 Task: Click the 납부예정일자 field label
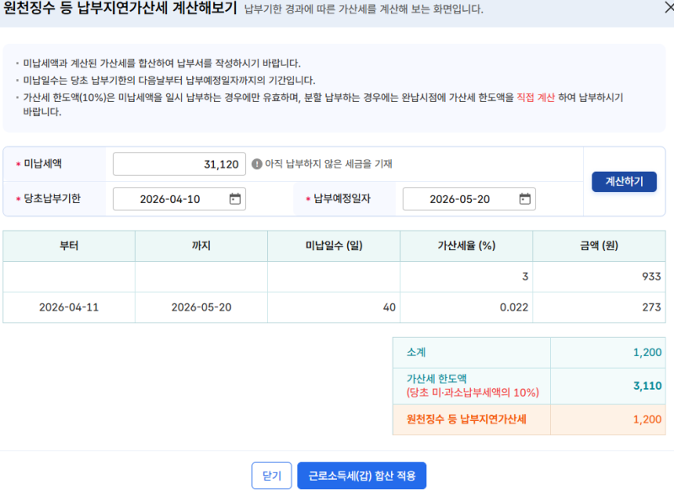click(342, 199)
